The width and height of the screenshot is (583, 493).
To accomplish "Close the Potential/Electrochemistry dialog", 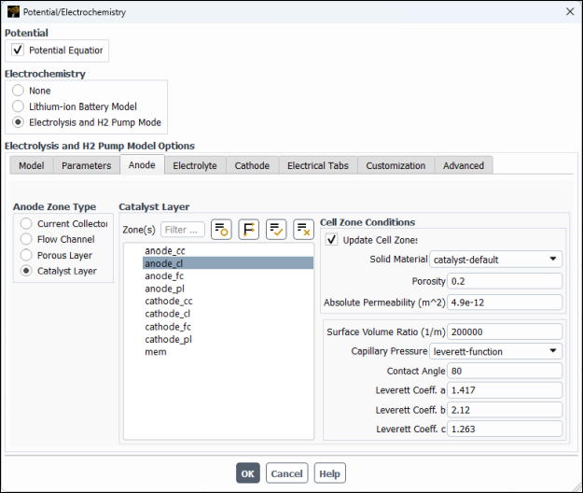I will [570, 11].
